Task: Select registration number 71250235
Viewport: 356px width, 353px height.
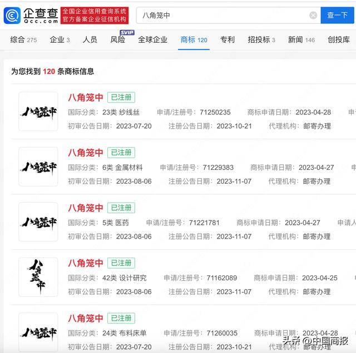Action: 215,112
